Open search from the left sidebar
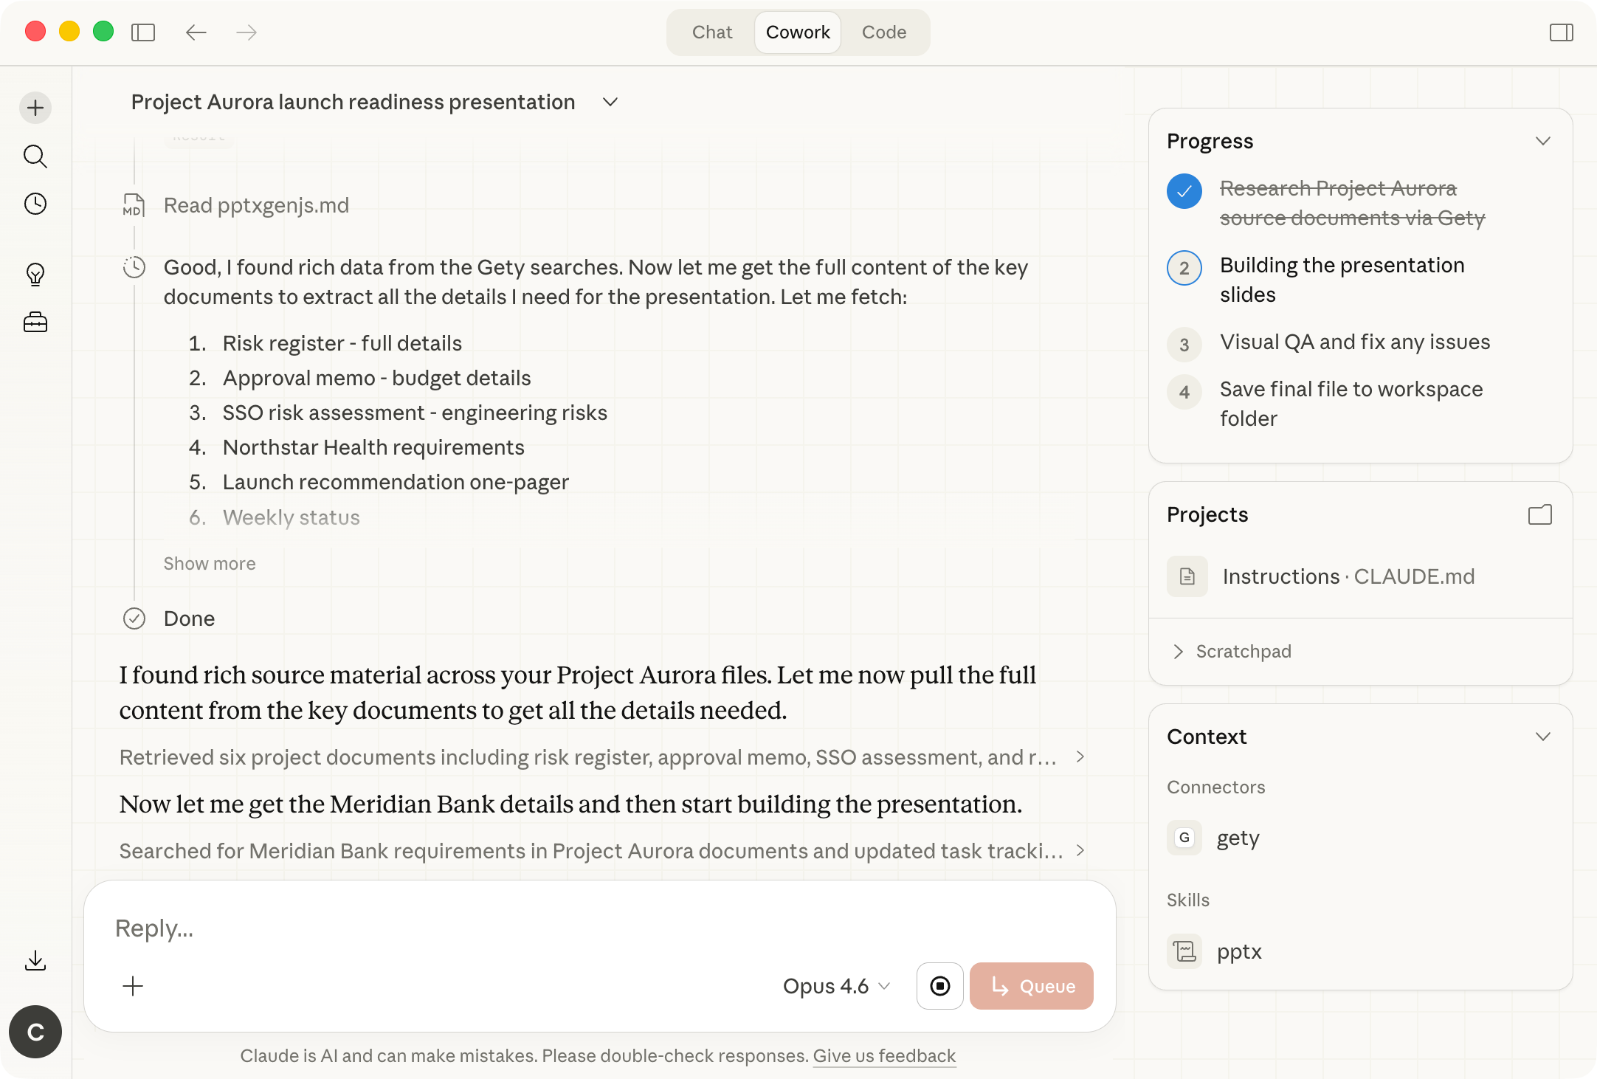1597x1079 pixels. (35, 156)
